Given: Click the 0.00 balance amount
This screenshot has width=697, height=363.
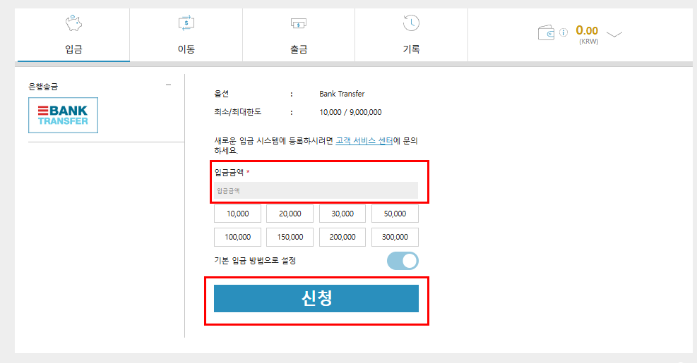Looking at the screenshot, I should [587, 30].
